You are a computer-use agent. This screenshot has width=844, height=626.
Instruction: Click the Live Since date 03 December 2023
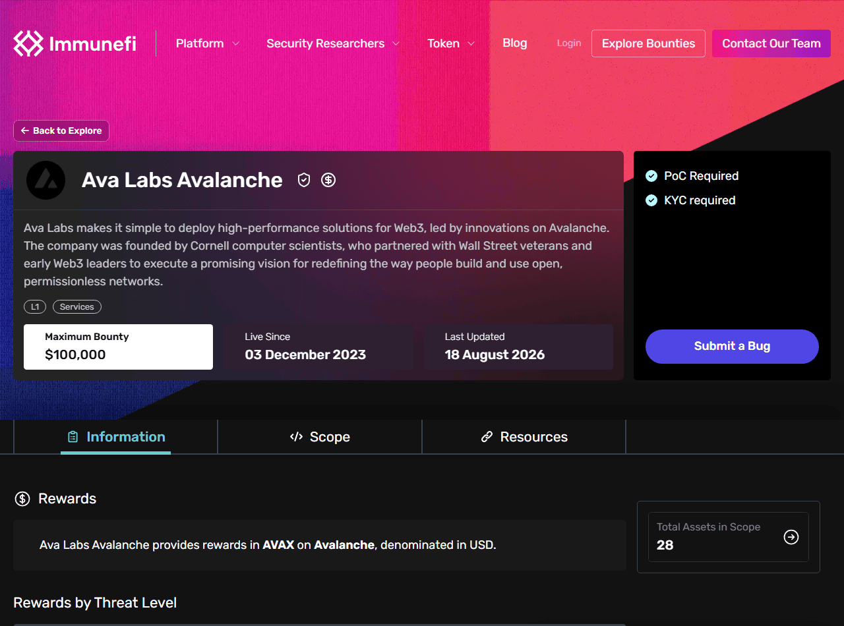305,355
